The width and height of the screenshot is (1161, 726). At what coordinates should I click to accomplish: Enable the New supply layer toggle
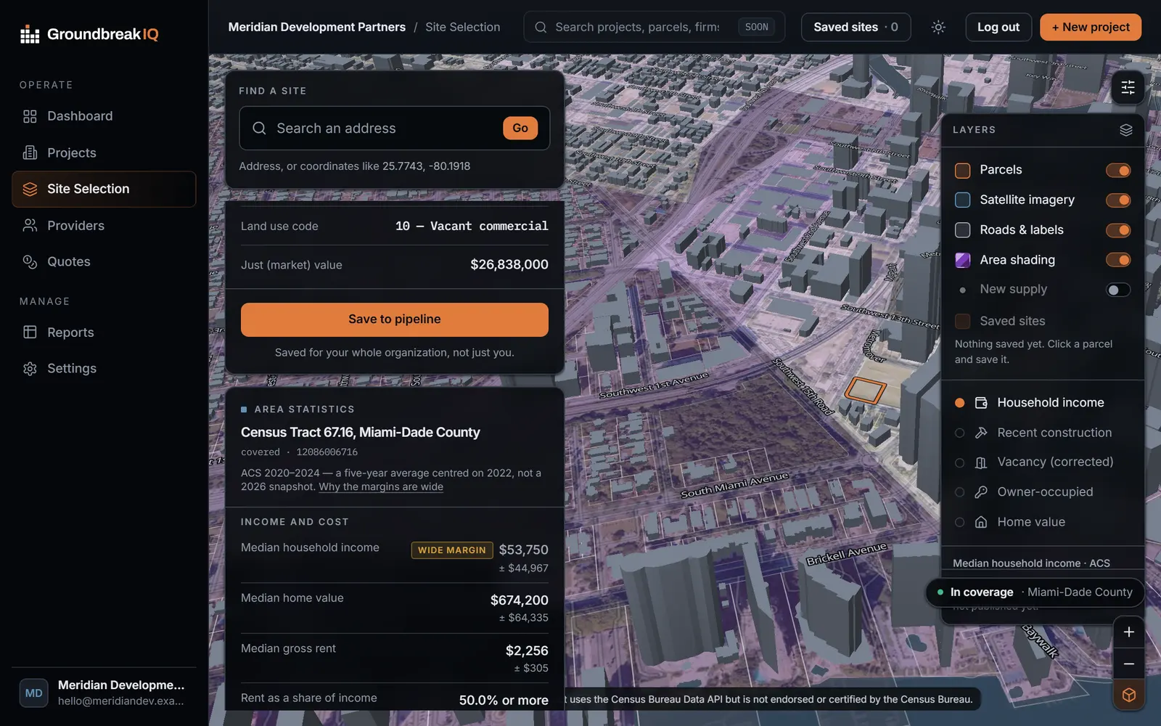click(1117, 290)
